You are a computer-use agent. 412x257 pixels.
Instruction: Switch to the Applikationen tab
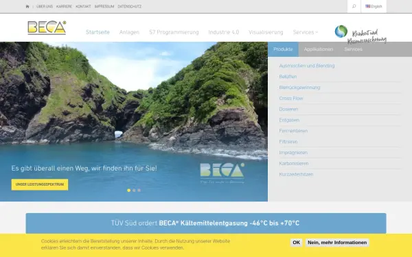point(319,49)
